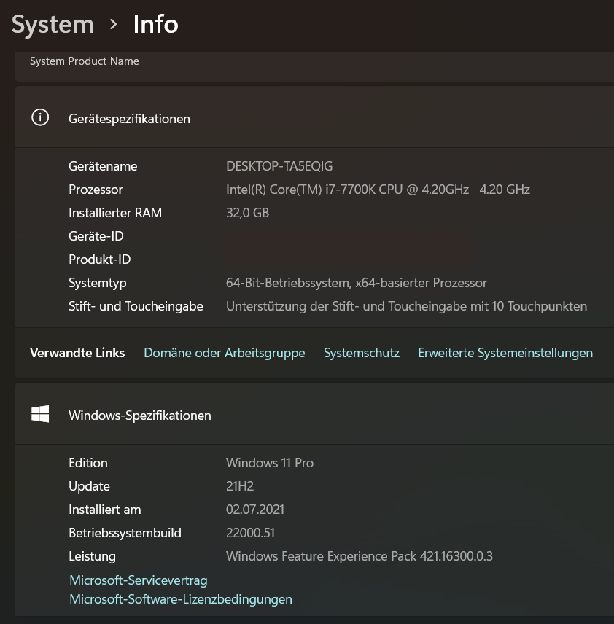Click the breadcrumb chevron between System and Info
Screen dimensions: 614x624
(114, 25)
